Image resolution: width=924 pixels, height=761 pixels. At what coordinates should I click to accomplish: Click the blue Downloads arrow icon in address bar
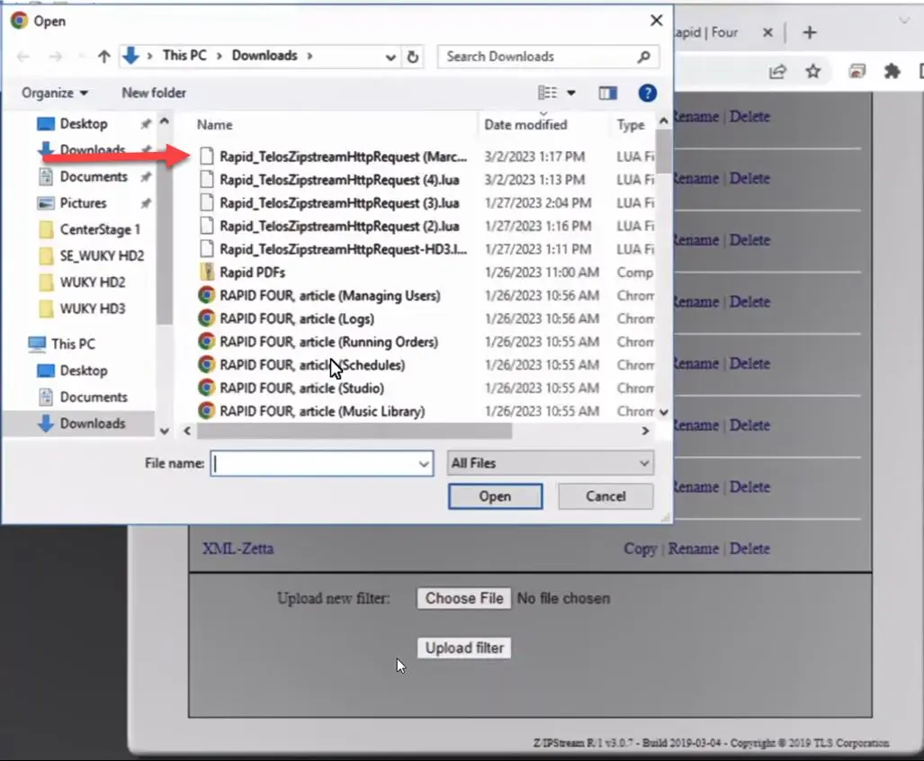click(x=130, y=56)
